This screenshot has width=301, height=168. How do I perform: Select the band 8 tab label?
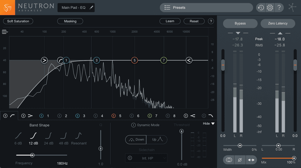pos(174,116)
